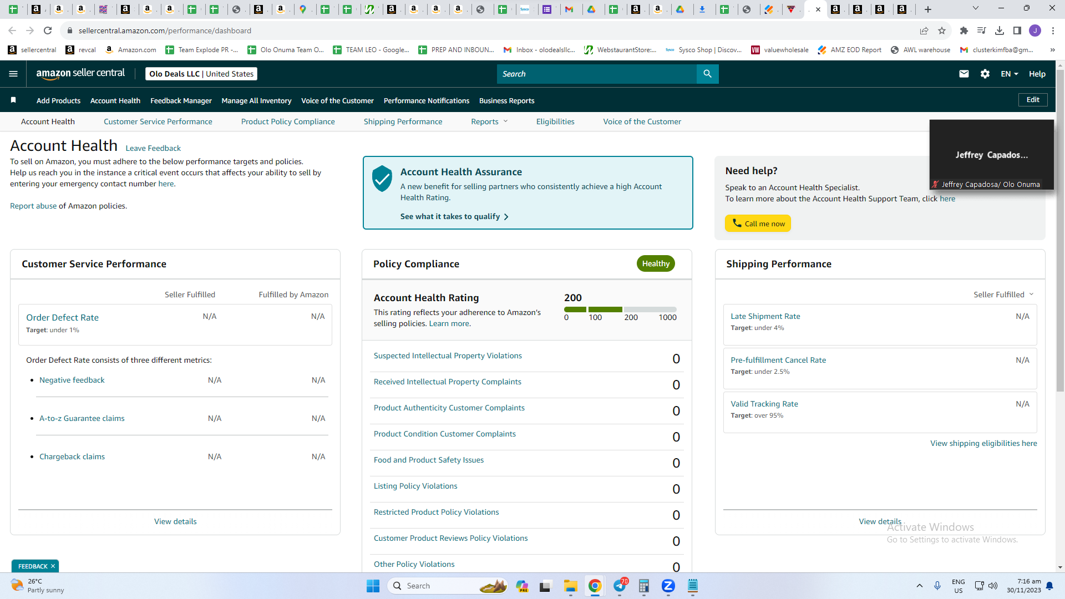Click the Windows taskbar search box
Image resolution: width=1065 pixels, height=599 pixels.
pos(447,586)
